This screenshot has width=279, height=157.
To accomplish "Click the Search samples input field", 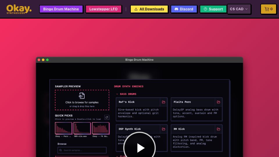I will tap(82, 150).
